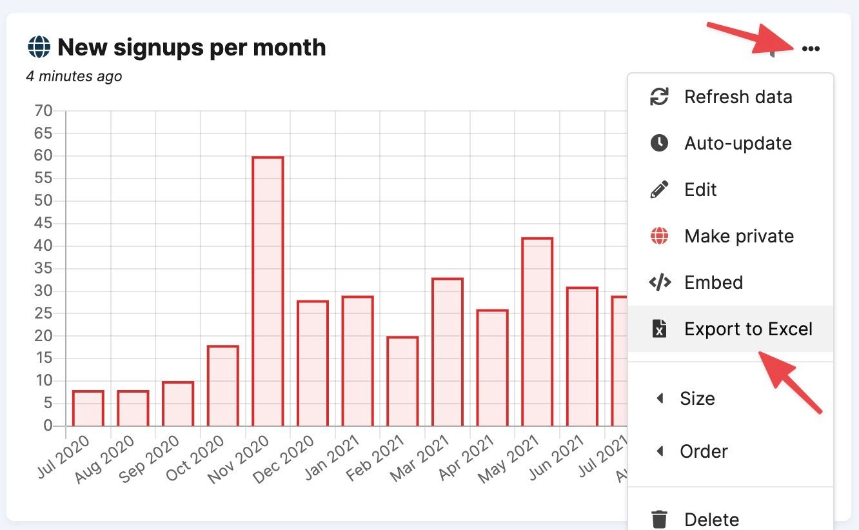This screenshot has width=859, height=530.
Task: Click the Auto-update clock icon
Action: point(659,143)
